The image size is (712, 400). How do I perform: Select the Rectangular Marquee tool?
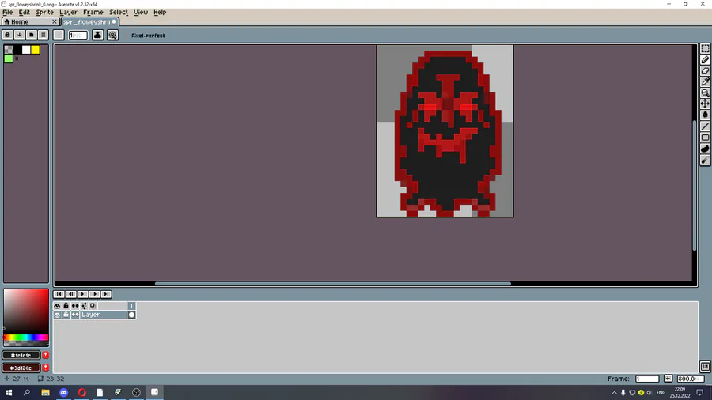(x=705, y=48)
